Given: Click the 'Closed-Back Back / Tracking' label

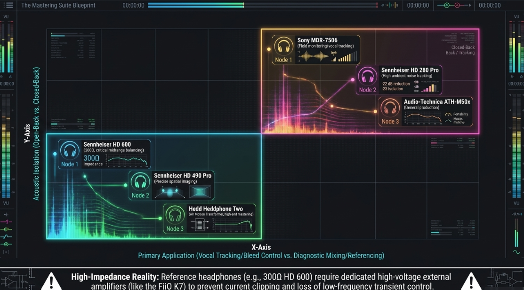Looking at the screenshot, I should pos(460,50).
